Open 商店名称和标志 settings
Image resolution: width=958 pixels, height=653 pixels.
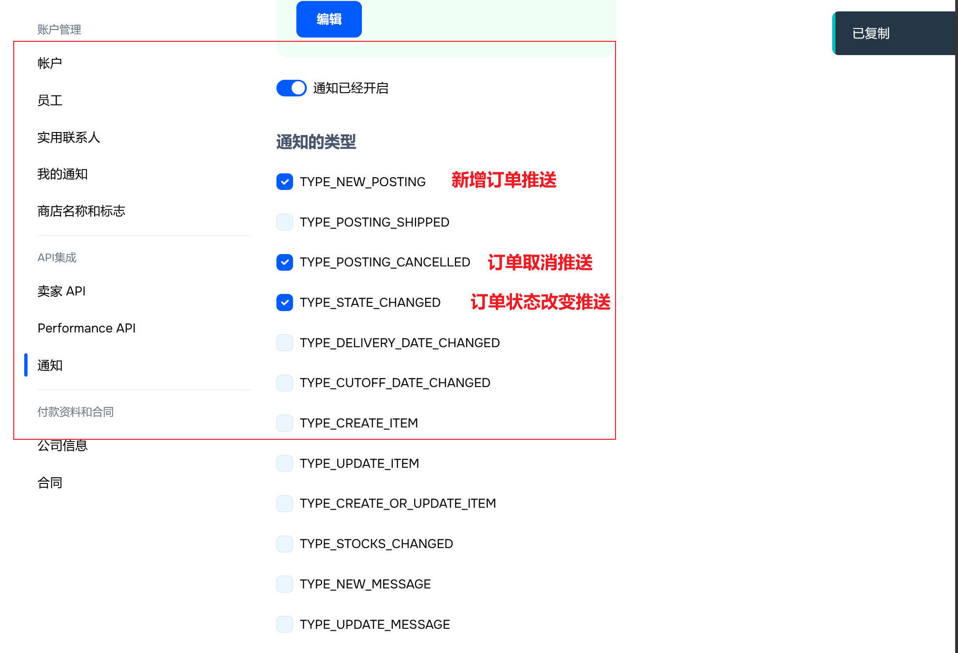click(x=81, y=211)
